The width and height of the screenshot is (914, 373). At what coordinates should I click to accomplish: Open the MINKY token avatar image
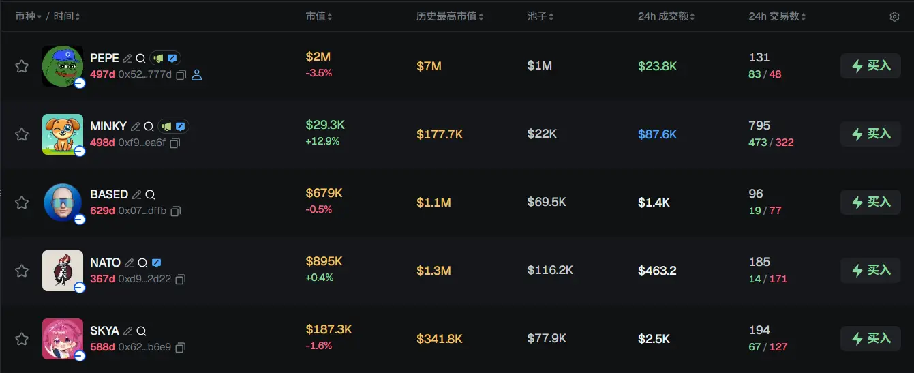click(63, 134)
